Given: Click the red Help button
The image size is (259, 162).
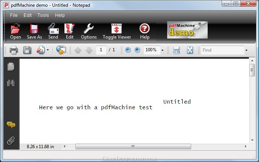Looking at the screenshot, I should coord(145,31).
